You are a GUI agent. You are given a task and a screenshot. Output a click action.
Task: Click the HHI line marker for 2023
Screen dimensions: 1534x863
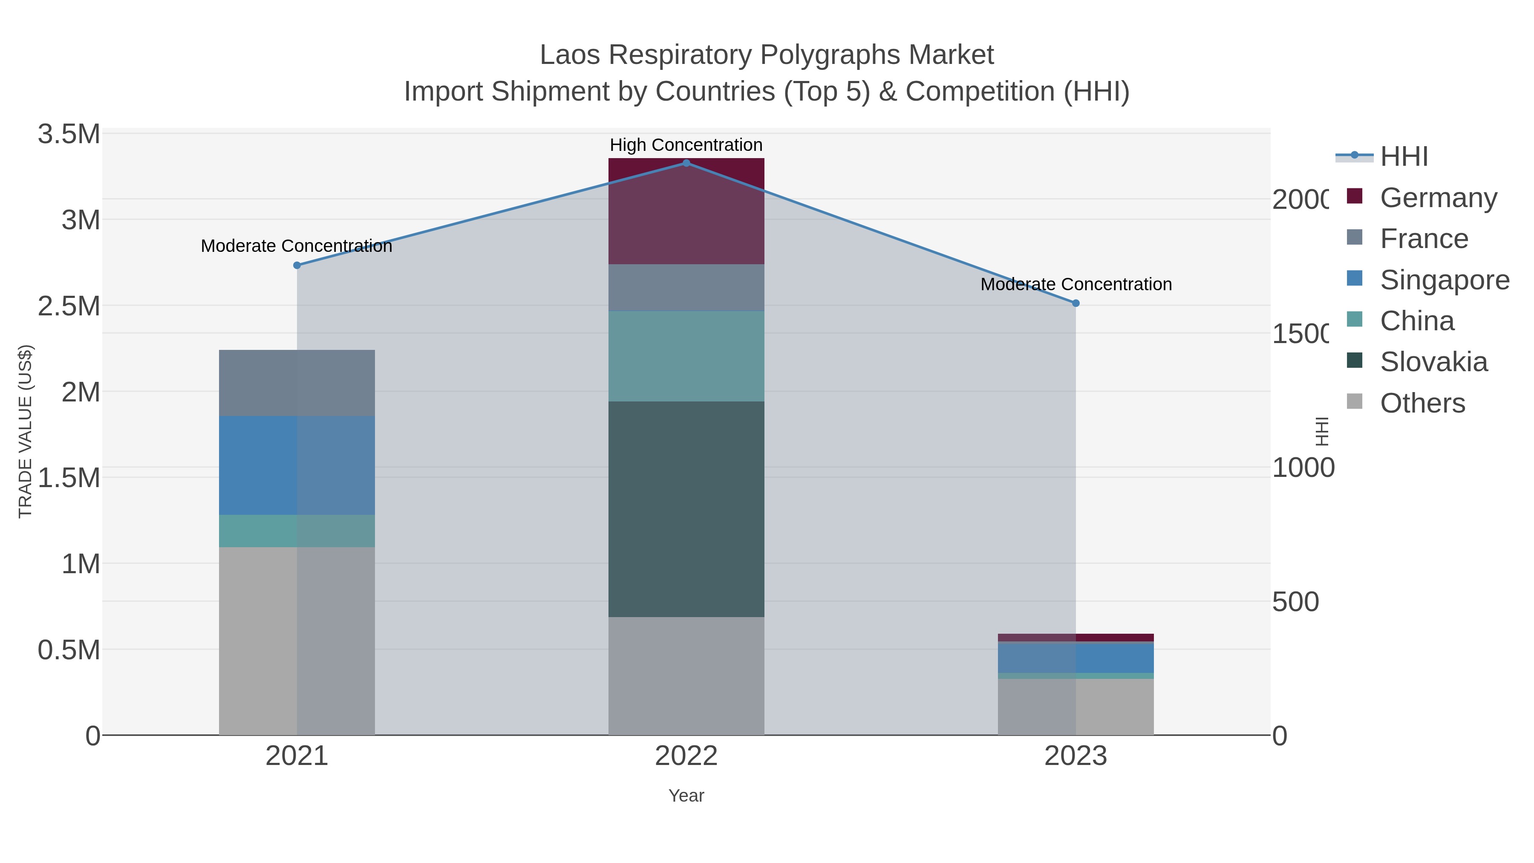(1076, 303)
